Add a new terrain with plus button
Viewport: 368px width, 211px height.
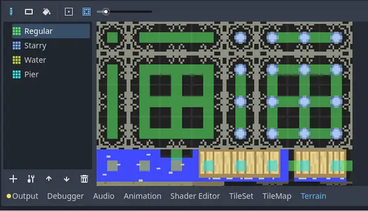13,179
